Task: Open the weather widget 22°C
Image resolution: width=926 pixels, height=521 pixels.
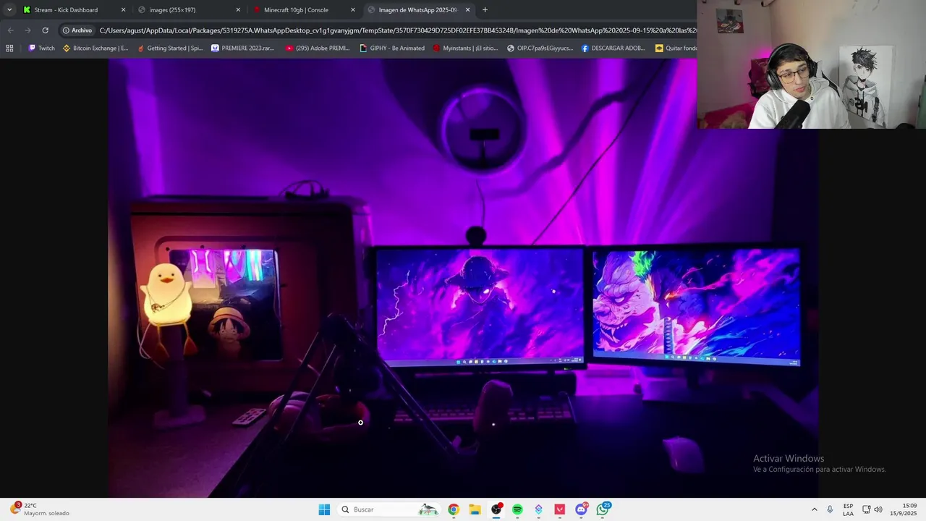Action: [41, 509]
